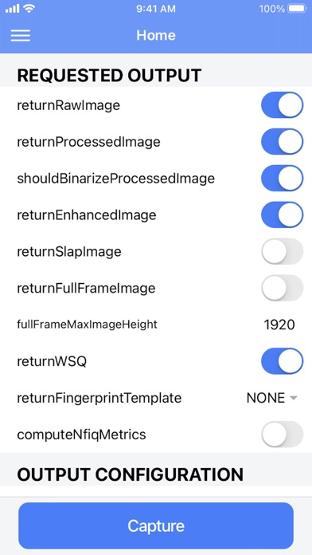
Task: Tap the Capture button
Action: [156, 525]
